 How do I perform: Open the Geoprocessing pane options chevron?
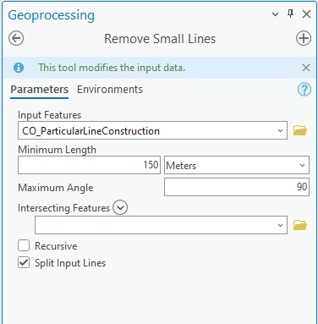coord(275,14)
